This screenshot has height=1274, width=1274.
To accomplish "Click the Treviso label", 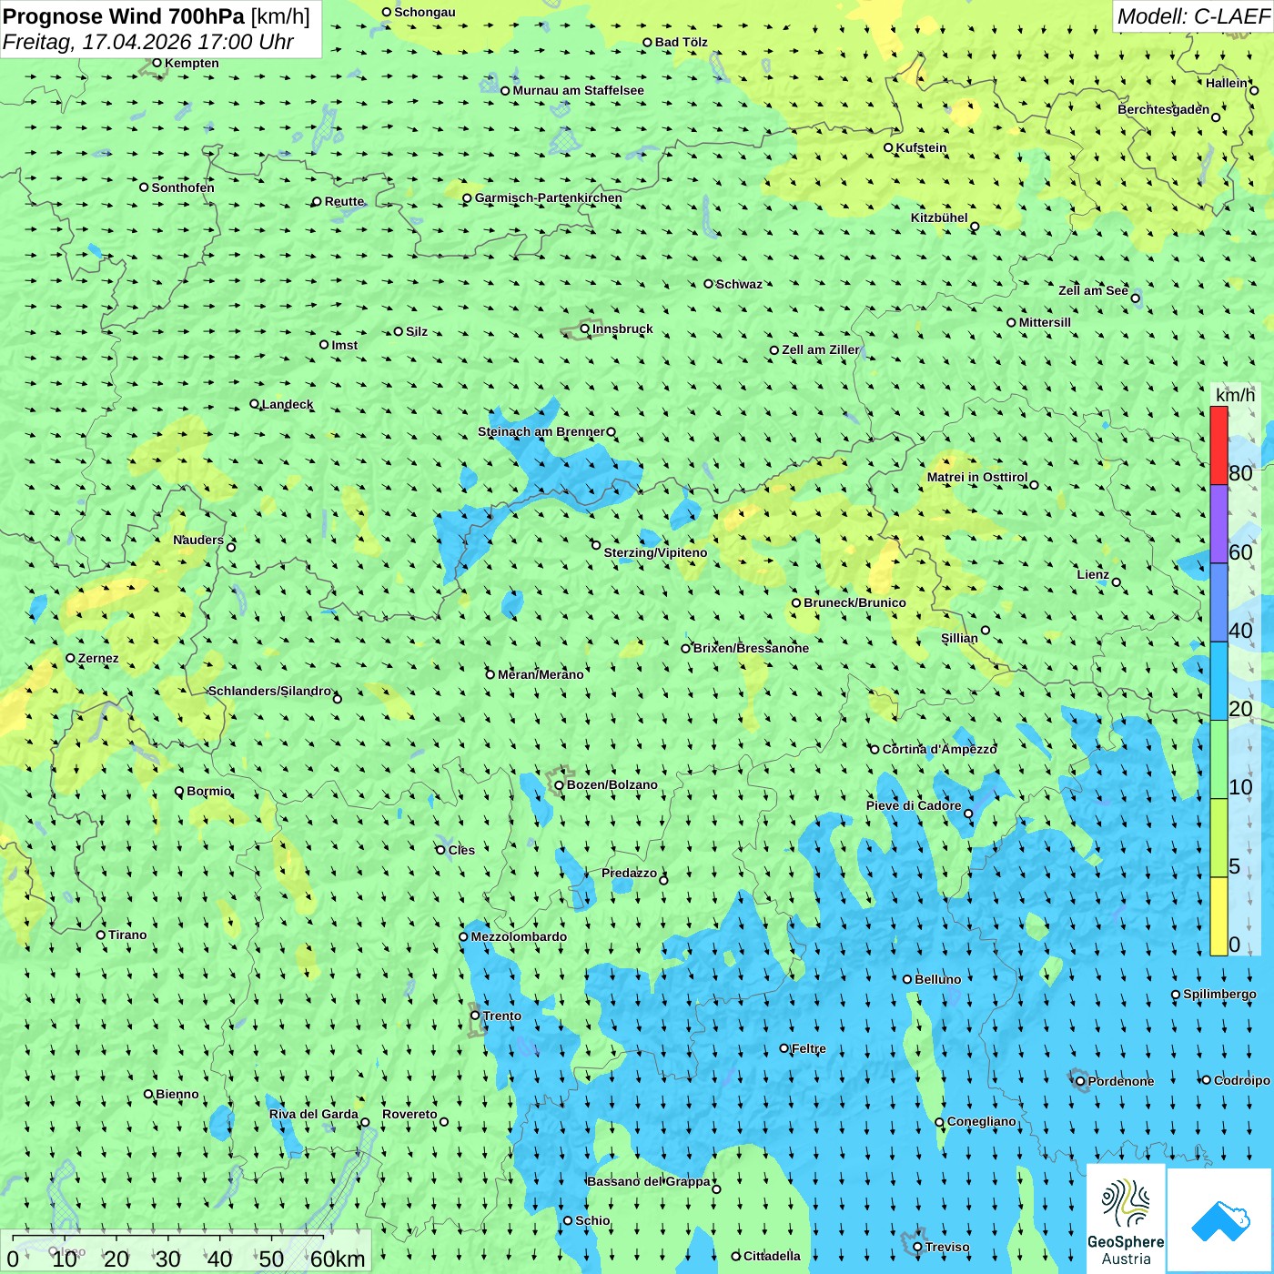I will tap(947, 1247).
